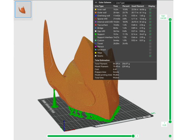Image resolution: width=187 pixels, height=140 pixels.
Task: Click the Color Scheme label
Action: (x=105, y=2)
